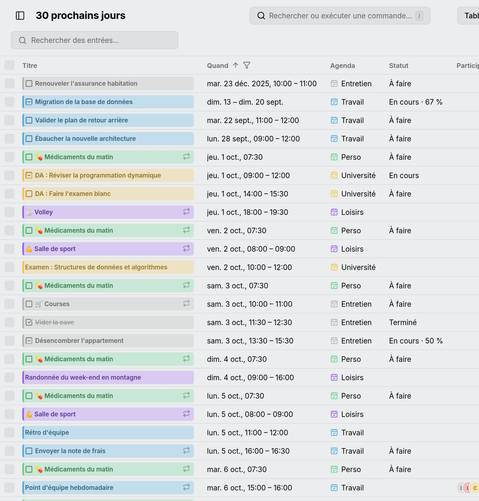Click the recurrence icon on Envoyer la note de frais
The image size is (479, 501).
[186, 451]
